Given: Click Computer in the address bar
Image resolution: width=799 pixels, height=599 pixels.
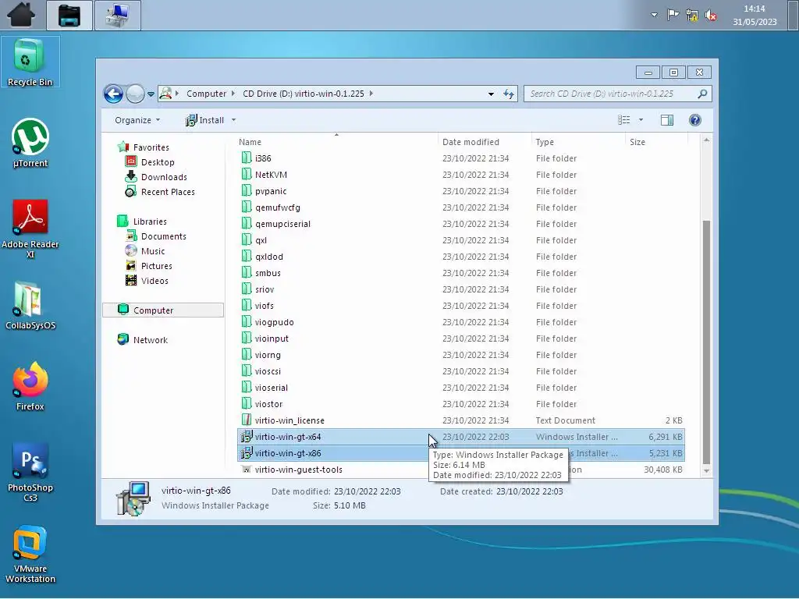Looking at the screenshot, I should [206, 94].
